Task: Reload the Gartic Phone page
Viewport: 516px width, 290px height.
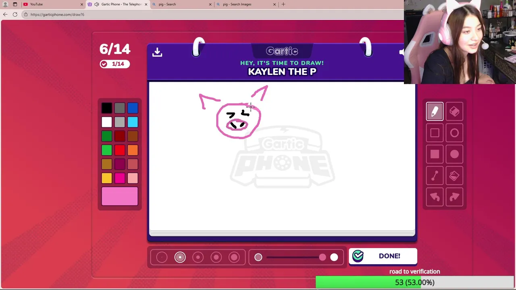Action: pos(15,14)
